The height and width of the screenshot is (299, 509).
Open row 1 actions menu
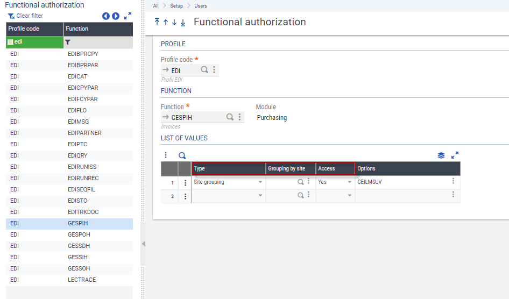point(186,182)
